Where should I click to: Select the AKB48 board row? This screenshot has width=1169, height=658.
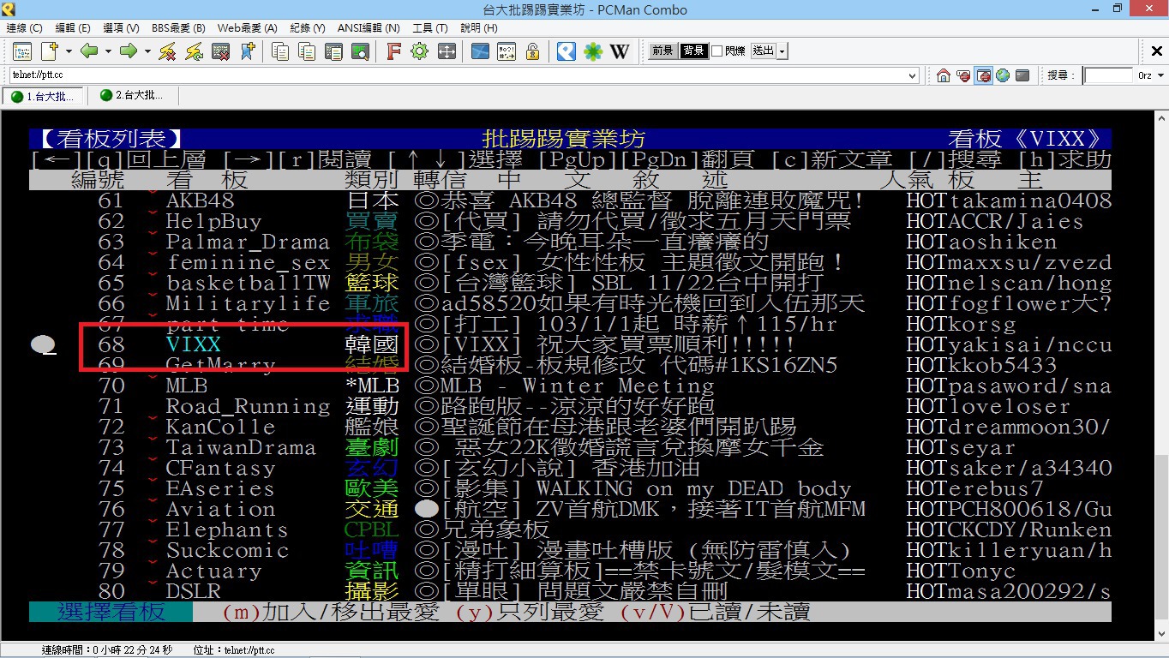coord(570,201)
